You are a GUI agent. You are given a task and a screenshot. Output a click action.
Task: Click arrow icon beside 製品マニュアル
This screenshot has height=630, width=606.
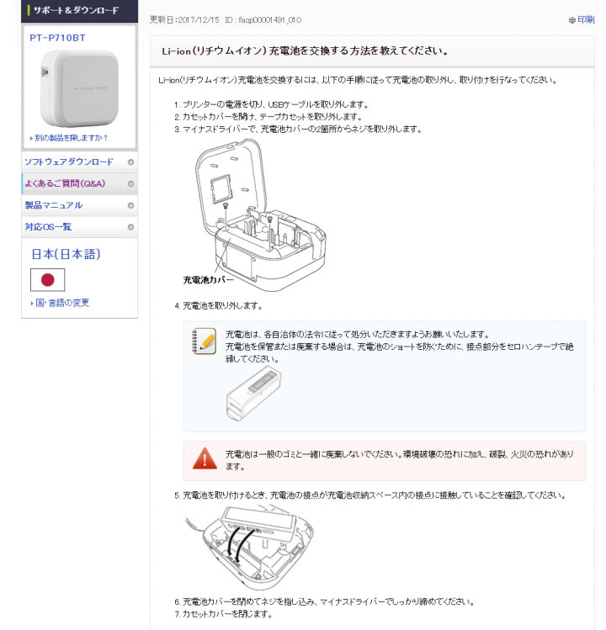coord(130,205)
